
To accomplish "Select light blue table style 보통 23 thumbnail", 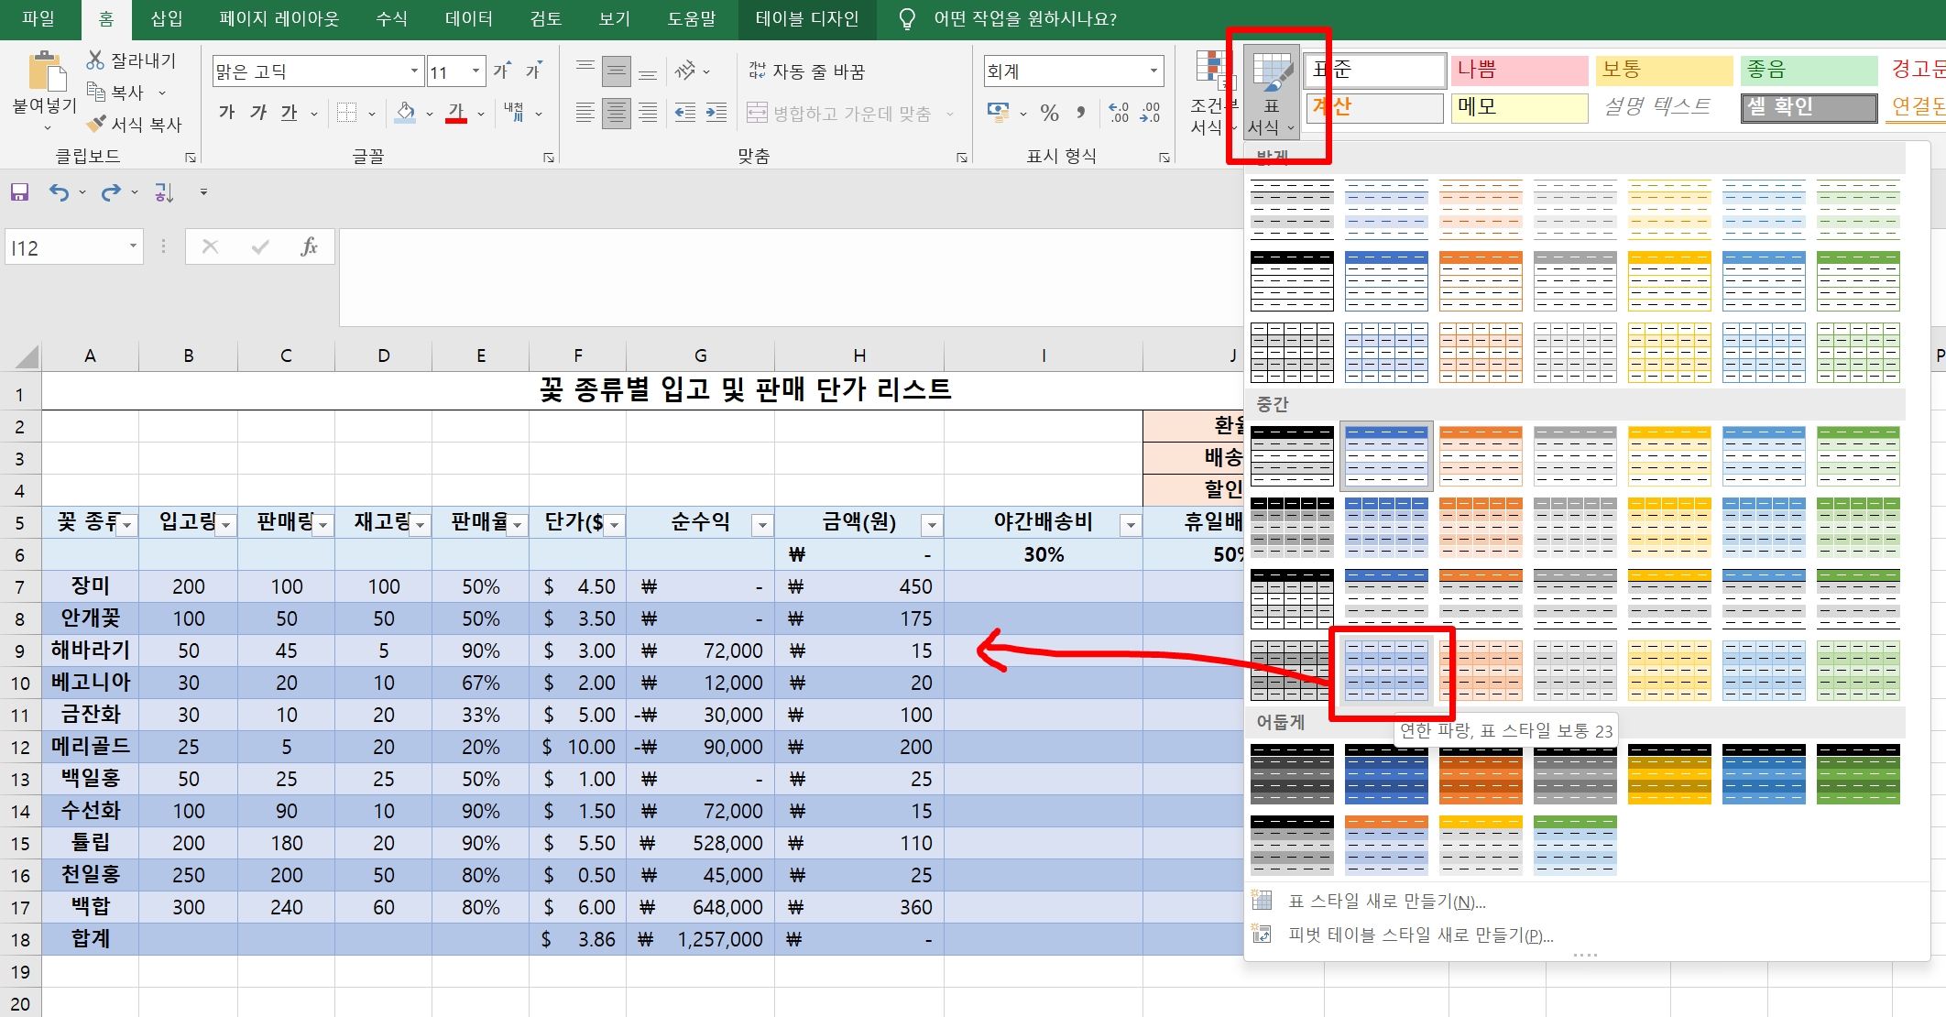I will [1386, 671].
